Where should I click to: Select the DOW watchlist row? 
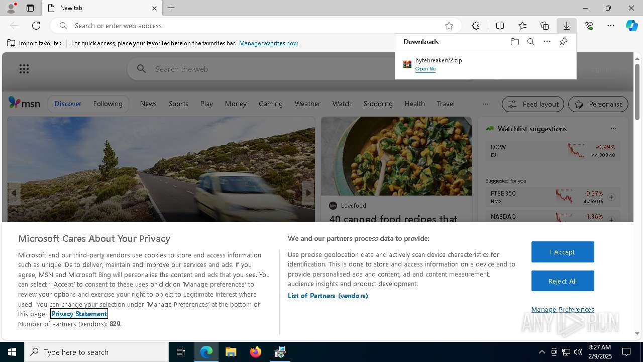tap(553, 151)
